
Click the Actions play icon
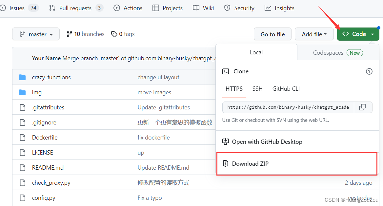coord(117,8)
